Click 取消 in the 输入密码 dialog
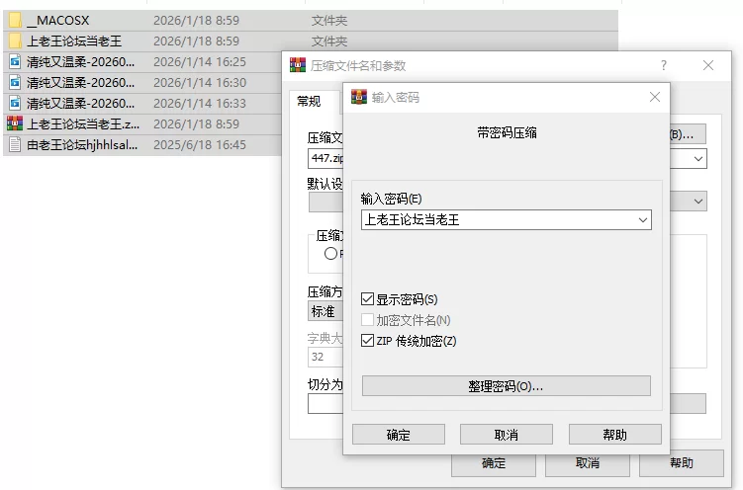The height and width of the screenshot is (490, 743). (507, 435)
